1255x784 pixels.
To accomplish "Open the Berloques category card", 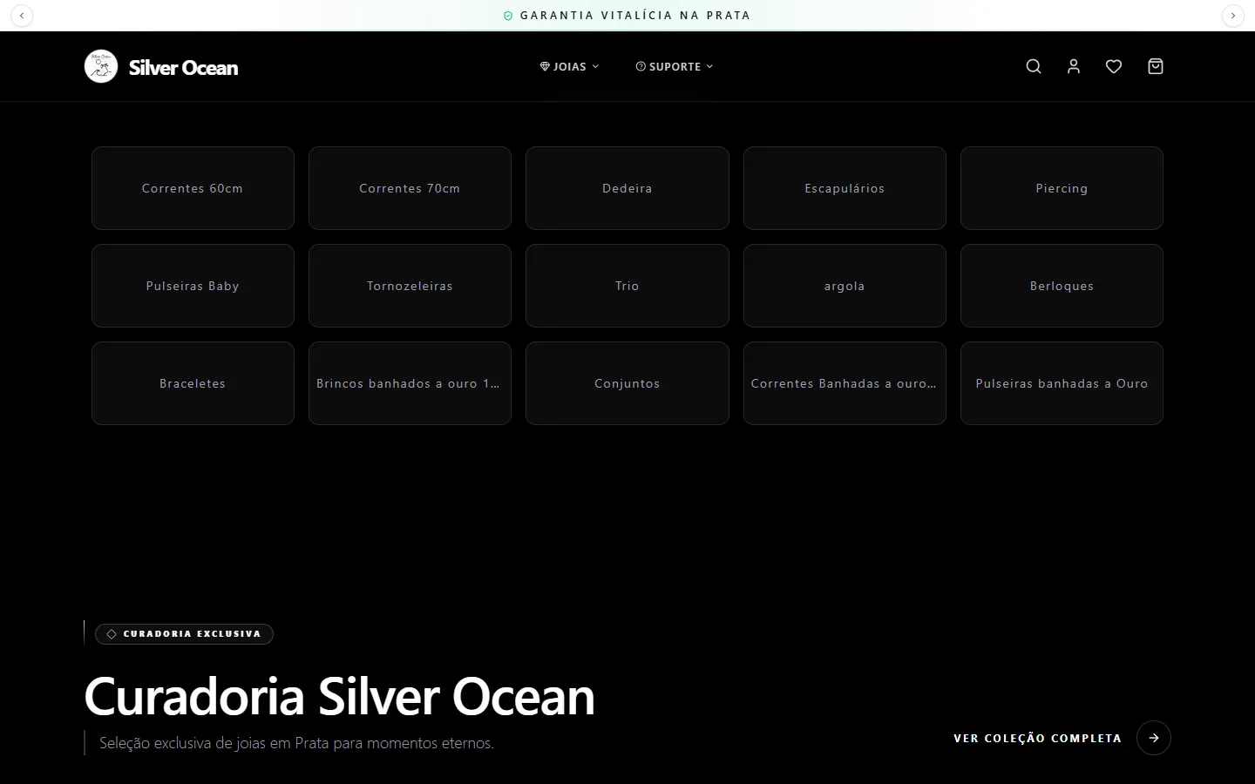I will point(1062,286).
